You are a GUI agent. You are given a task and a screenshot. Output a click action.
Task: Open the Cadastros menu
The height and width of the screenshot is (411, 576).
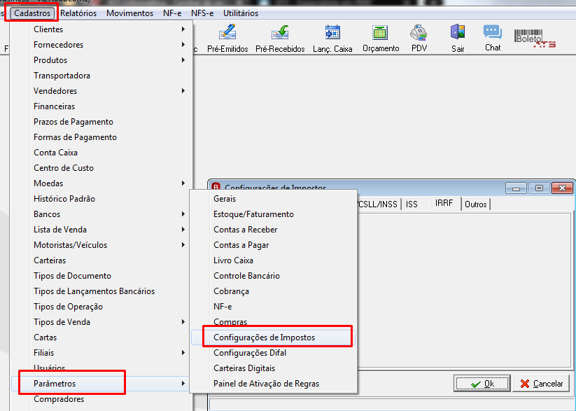click(x=32, y=13)
